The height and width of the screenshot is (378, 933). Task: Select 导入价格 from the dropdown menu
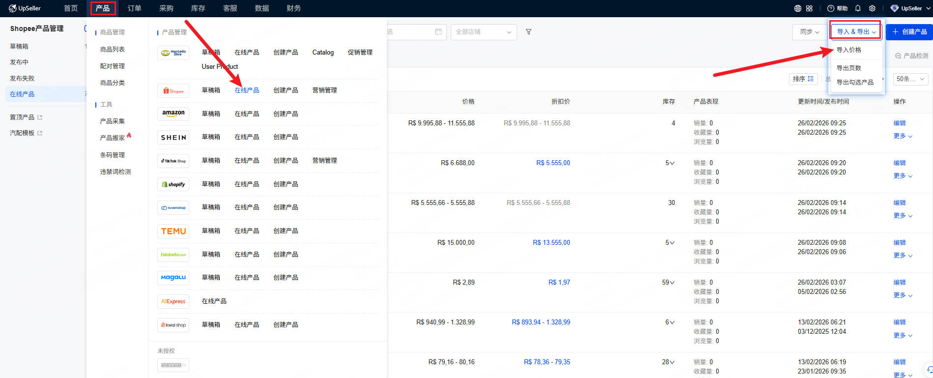[x=849, y=50]
